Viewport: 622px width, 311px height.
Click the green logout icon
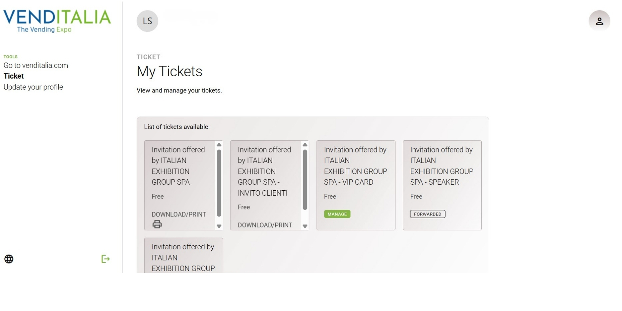[x=105, y=259]
